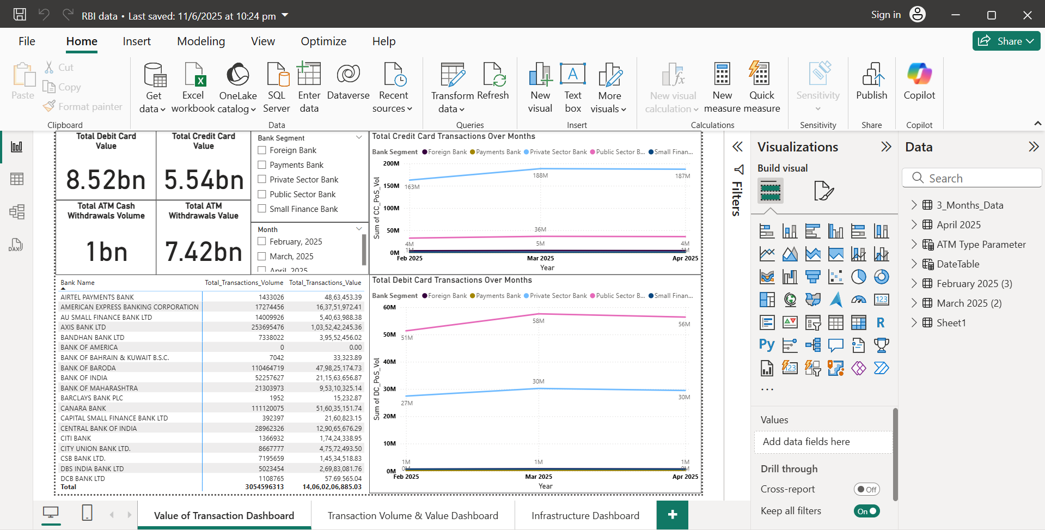Screen dimensions: 1045x530
Task: Open the View ribbon tab
Action: click(263, 41)
